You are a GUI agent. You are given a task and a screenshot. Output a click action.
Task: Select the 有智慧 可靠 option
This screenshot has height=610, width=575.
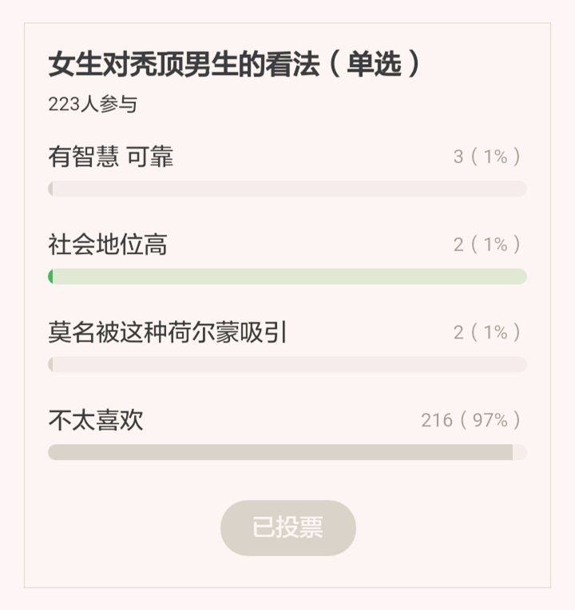(x=111, y=156)
